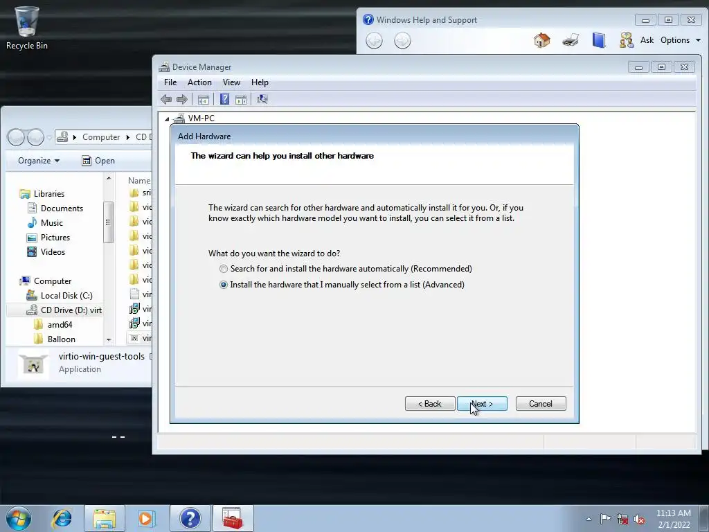Click Explorer window back navigation button

pos(17,137)
